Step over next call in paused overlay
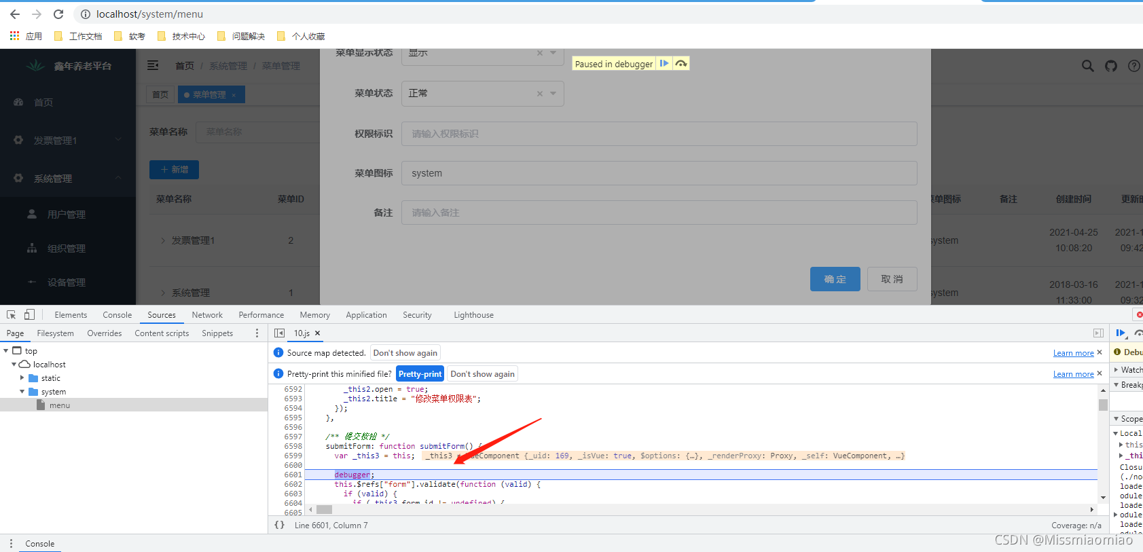Viewport: 1143px width, 552px height. (681, 63)
